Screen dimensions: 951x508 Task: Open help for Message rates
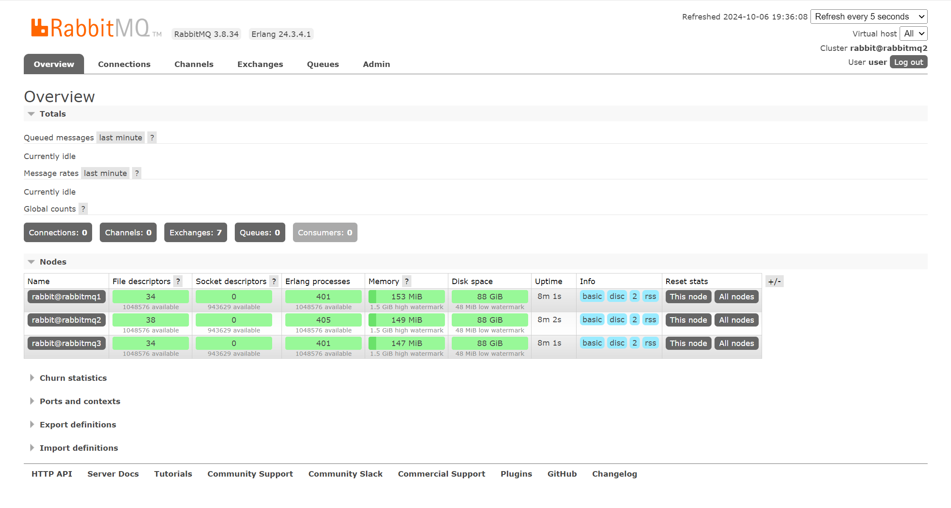137,173
